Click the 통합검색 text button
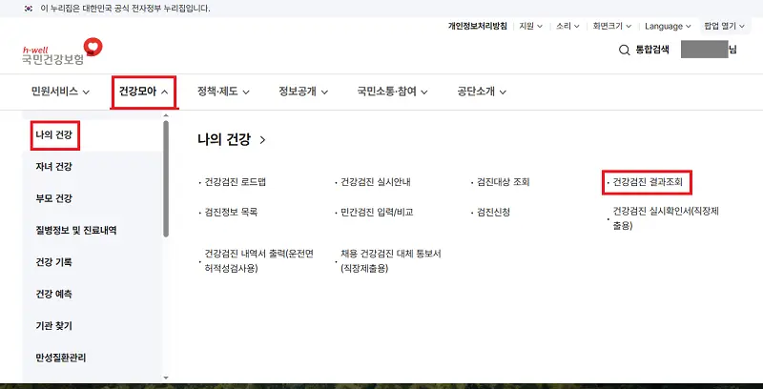The width and height of the screenshot is (763, 389). [x=652, y=51]
